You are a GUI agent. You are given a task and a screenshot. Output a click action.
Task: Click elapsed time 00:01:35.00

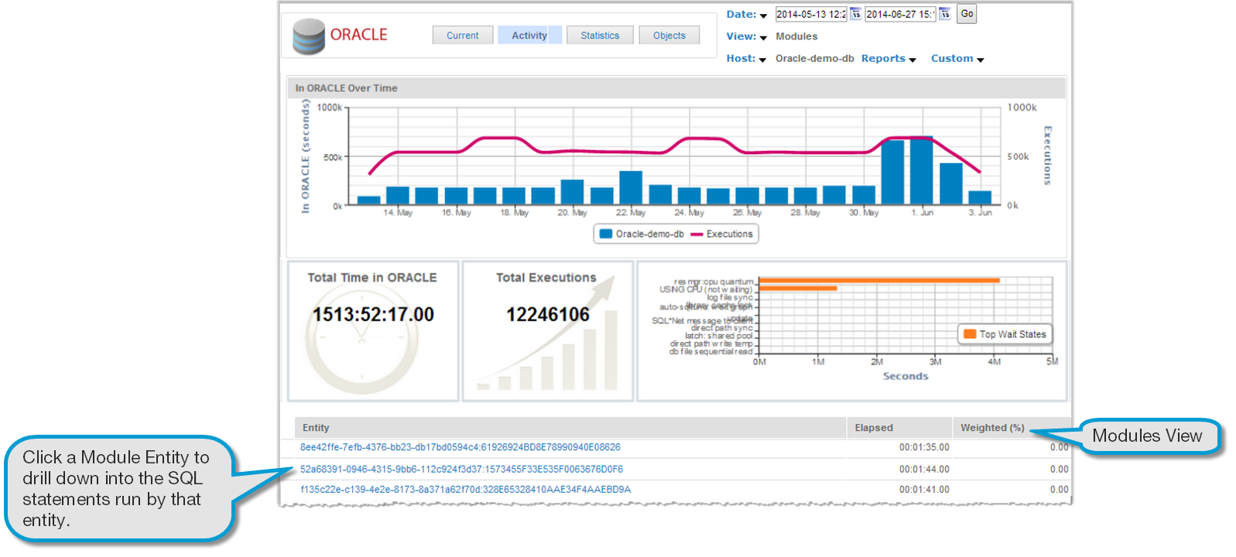pos(924,447)
